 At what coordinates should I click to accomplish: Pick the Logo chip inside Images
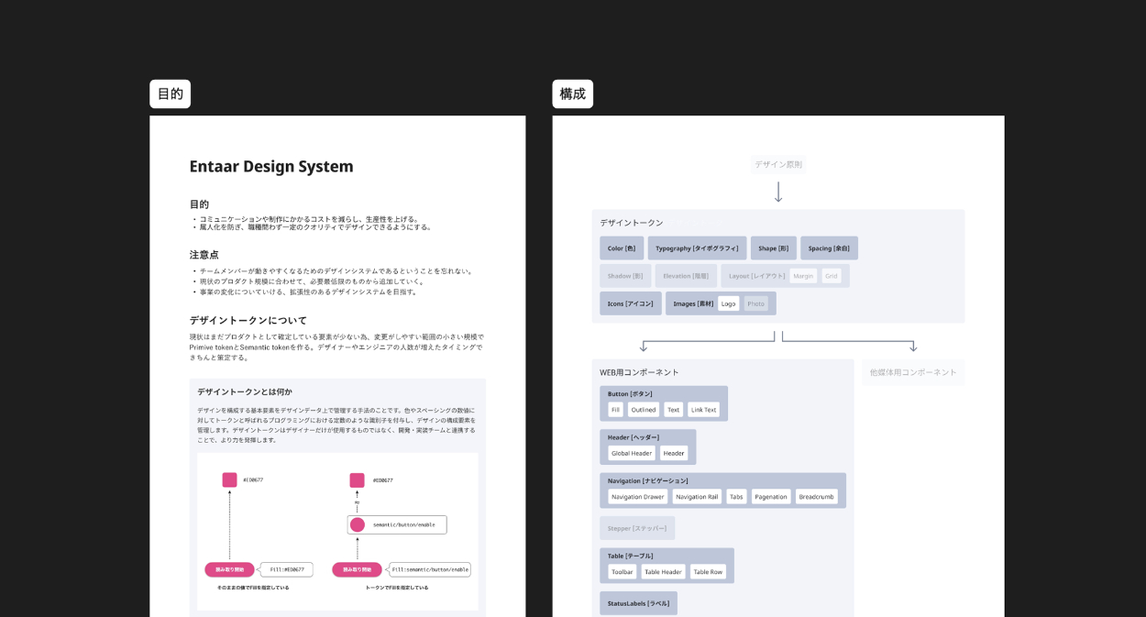[728, 303]
